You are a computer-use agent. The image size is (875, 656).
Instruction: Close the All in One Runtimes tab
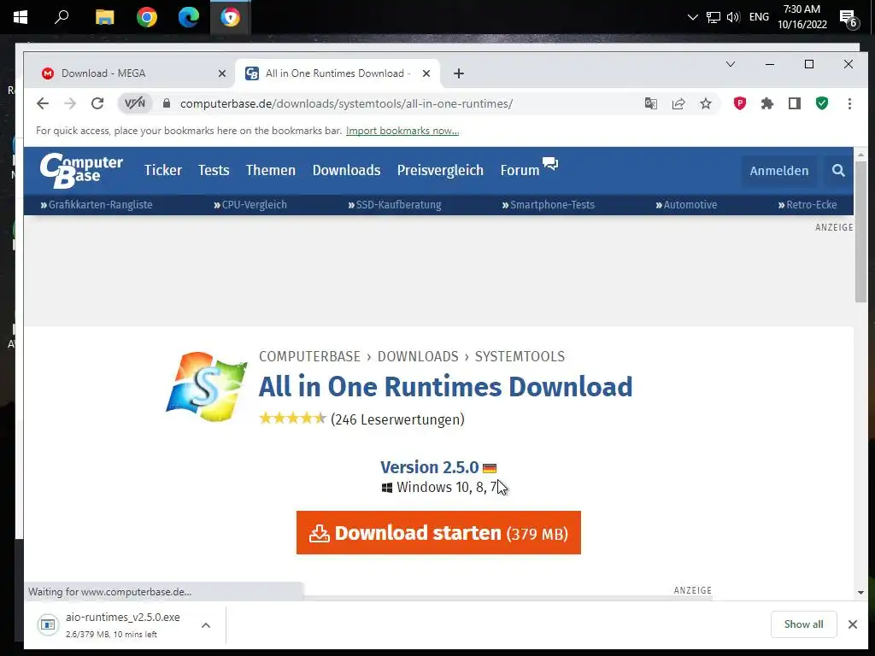pos(426,73)
